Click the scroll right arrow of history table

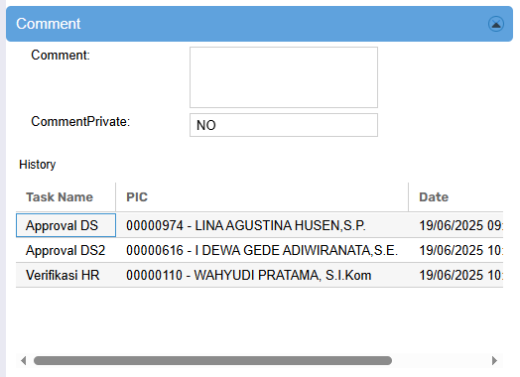[494, 360]
